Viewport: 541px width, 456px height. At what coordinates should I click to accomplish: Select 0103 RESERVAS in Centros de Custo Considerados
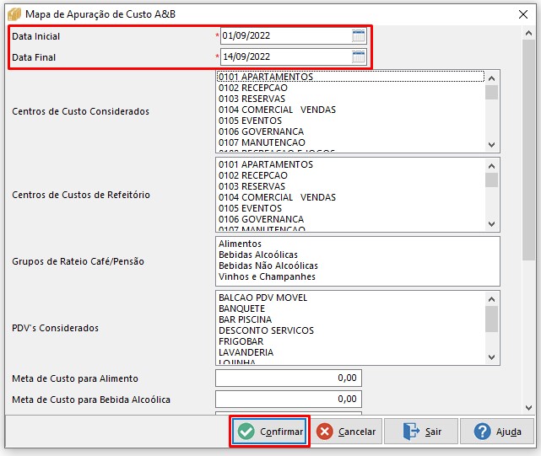pyautogui.click(x=351, y=99)
